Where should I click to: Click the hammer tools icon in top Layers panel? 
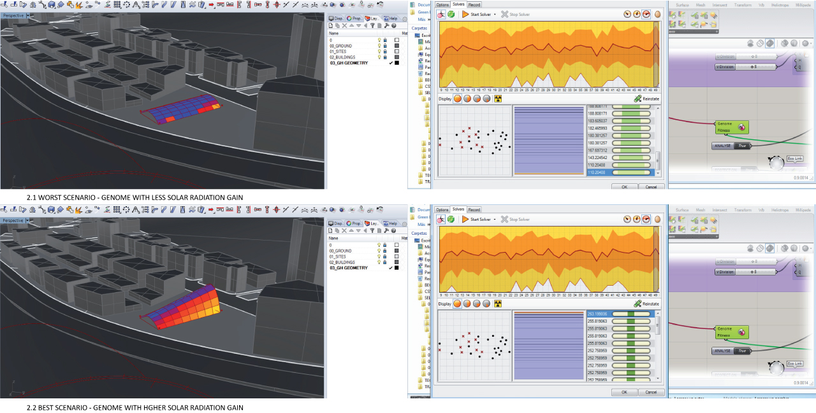pyautogui.click(x=386, y=25)
